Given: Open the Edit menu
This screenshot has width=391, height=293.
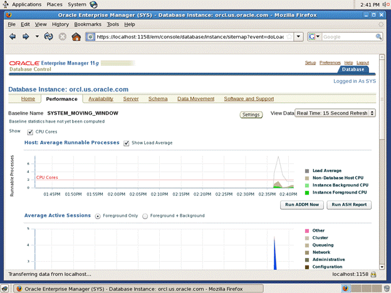Looking at the screenshot, I should point(25,24).
